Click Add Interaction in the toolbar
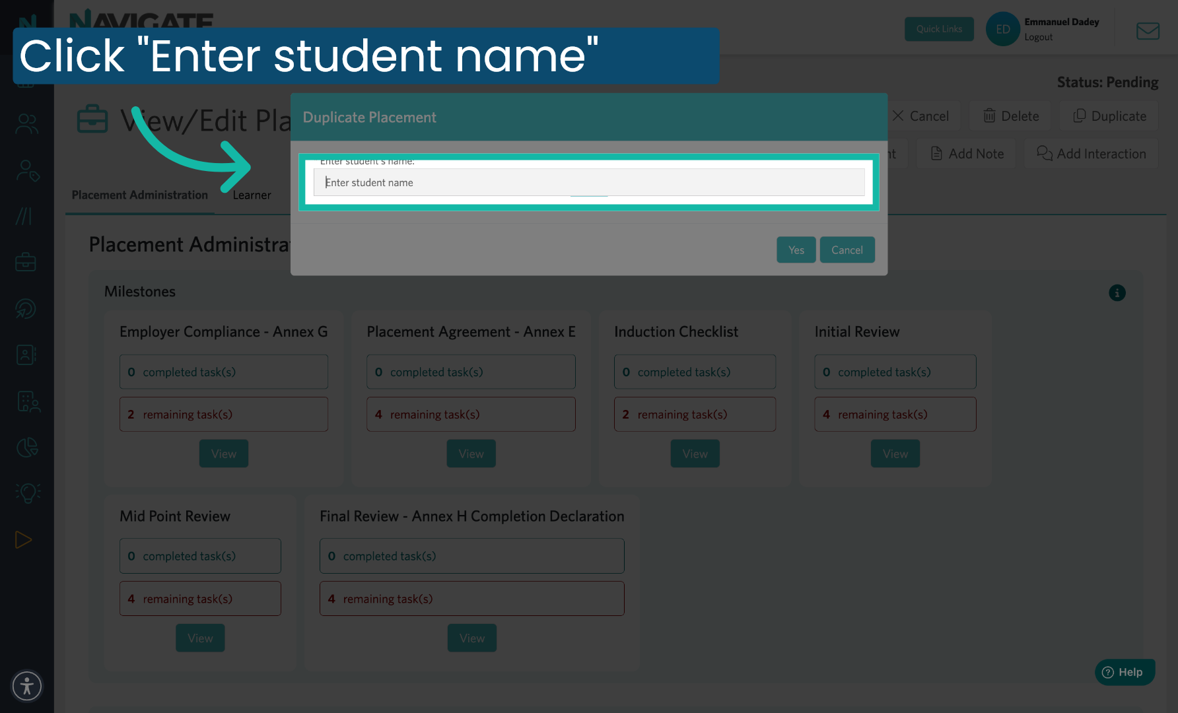The height and width of the screenshot is (713, 1178). click(x=1091, y=153)
